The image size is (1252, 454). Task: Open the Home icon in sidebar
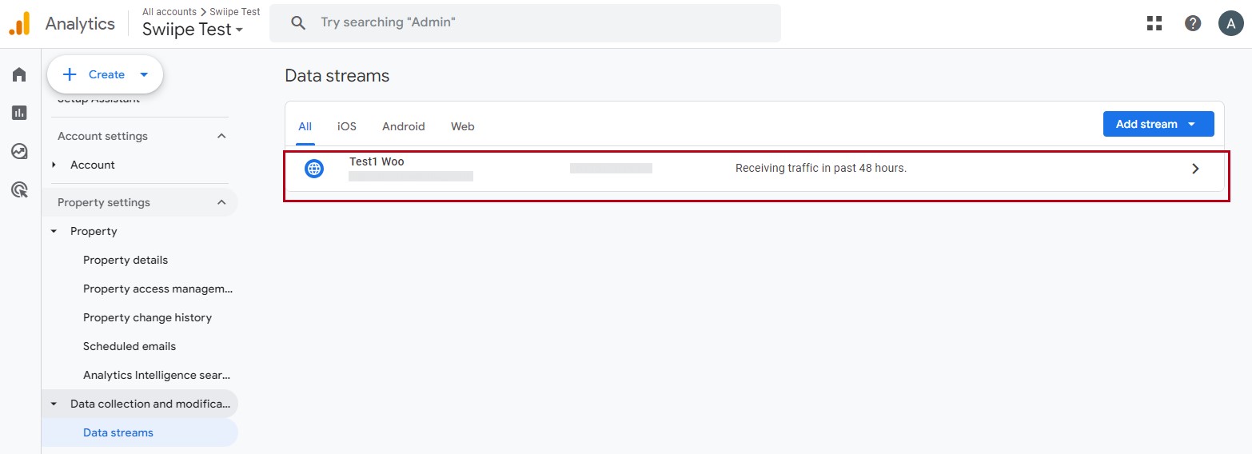click(x=19, y=74)
